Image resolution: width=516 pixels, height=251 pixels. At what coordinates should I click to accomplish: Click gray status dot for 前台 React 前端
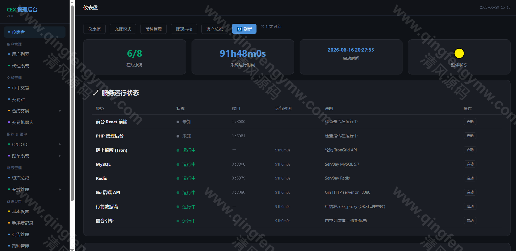coord(178,122)
